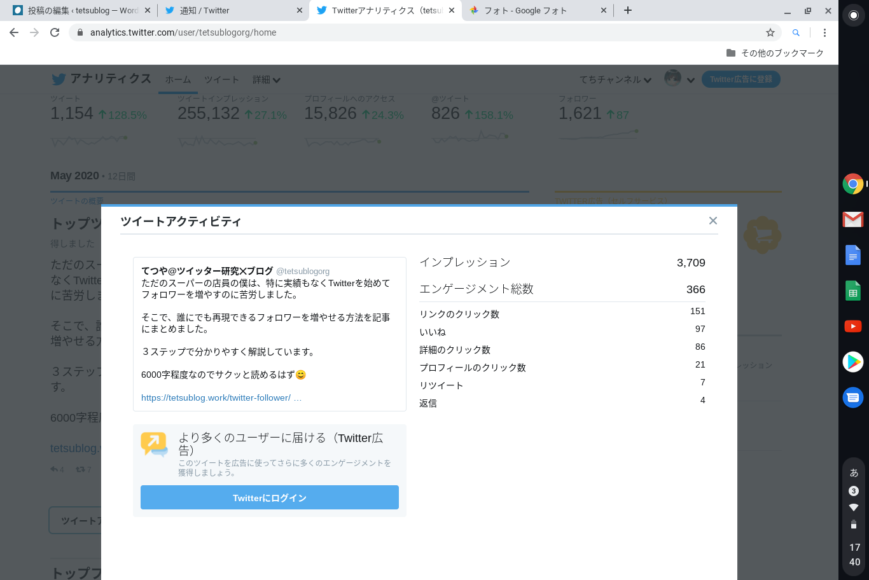The width and height of the screenshot is (869, 580).
Task: Click the @tetsublogorg handle in the tweet card
Action: (x=303, y=272)
